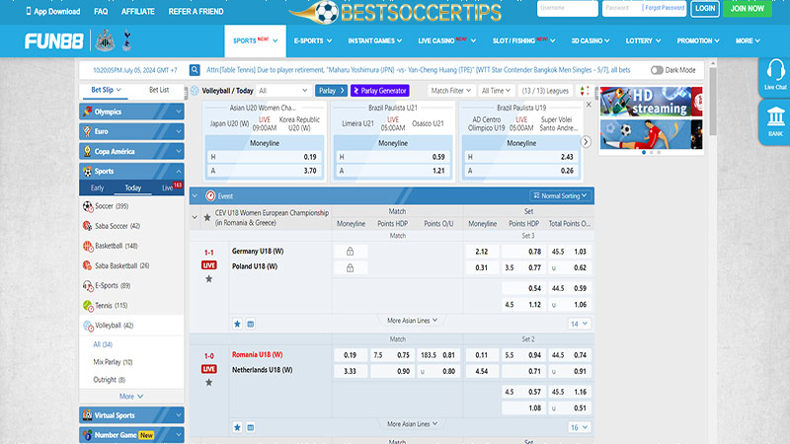Click the LOGIN button
Image resolution: width=790 pixels, height=444 pixels.
click(x=705, y=9)
